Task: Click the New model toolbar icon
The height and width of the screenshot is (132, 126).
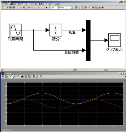Action: [x=3, y=8]
